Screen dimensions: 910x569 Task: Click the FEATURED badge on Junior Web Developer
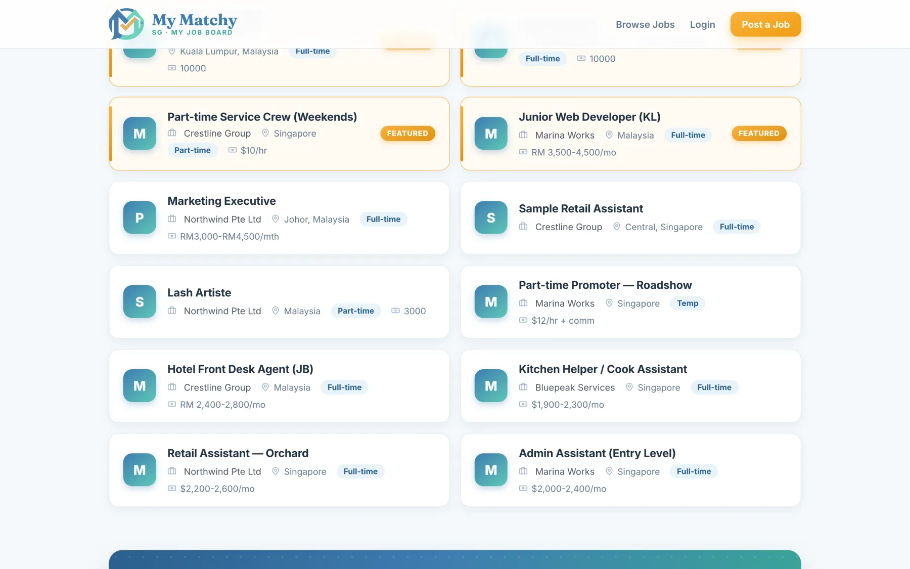pyautogui.click(x=759, y=134)
